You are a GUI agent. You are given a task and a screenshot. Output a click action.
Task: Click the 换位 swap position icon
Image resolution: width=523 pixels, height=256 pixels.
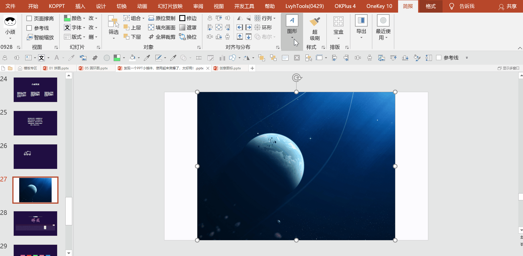point(182,37)
